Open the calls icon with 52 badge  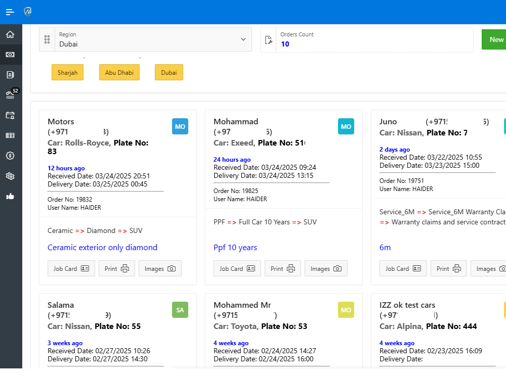click(x=10, y=95)
